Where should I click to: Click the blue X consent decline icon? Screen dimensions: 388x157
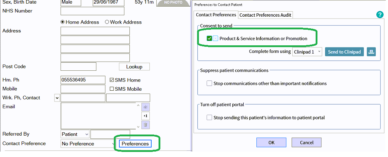coord(215,38)
